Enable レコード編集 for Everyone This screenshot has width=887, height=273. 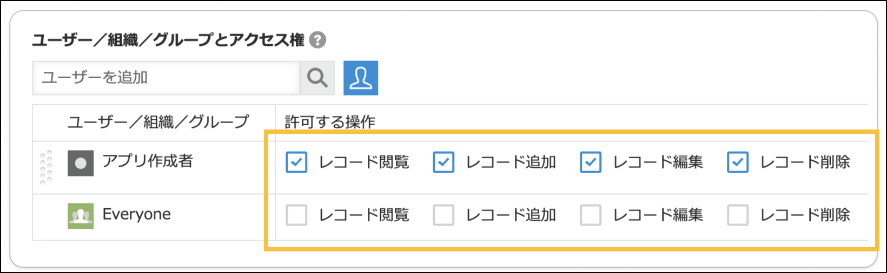[x=591, y=215]
